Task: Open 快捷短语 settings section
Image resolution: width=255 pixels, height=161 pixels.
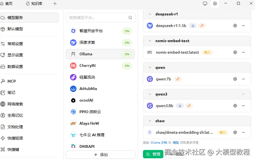Action: 29,138
